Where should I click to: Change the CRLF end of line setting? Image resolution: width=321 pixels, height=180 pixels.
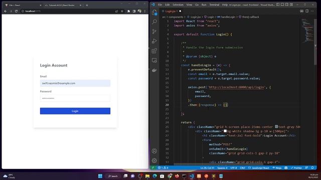point(243,168)
